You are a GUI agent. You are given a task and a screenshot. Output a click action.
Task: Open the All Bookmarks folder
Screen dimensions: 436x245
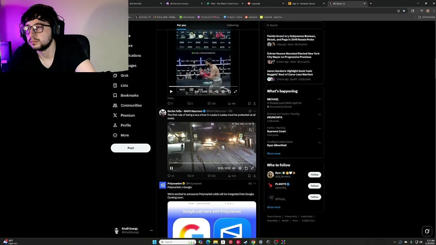point(427,17)
